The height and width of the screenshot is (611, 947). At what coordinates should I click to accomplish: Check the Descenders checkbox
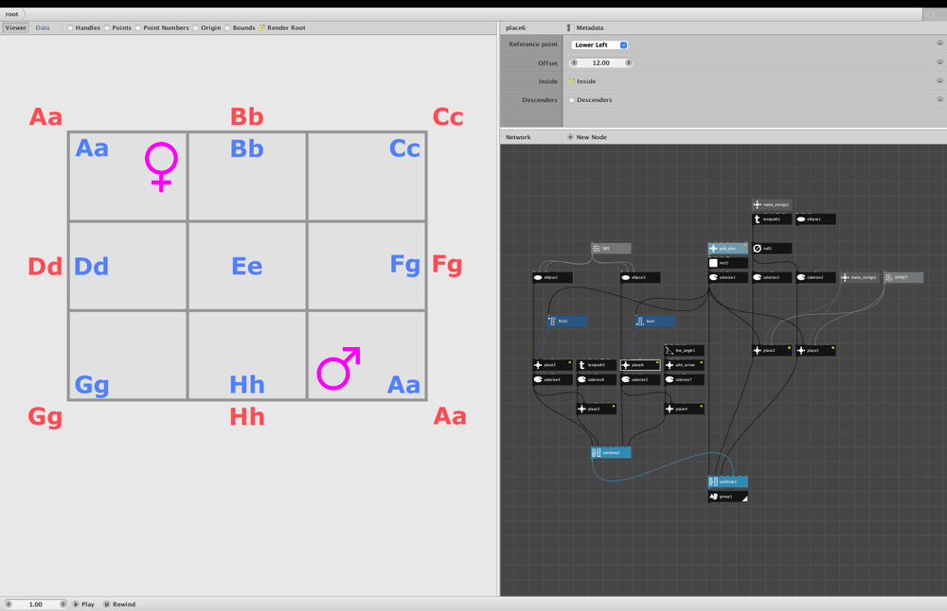[x=571, y=100]
